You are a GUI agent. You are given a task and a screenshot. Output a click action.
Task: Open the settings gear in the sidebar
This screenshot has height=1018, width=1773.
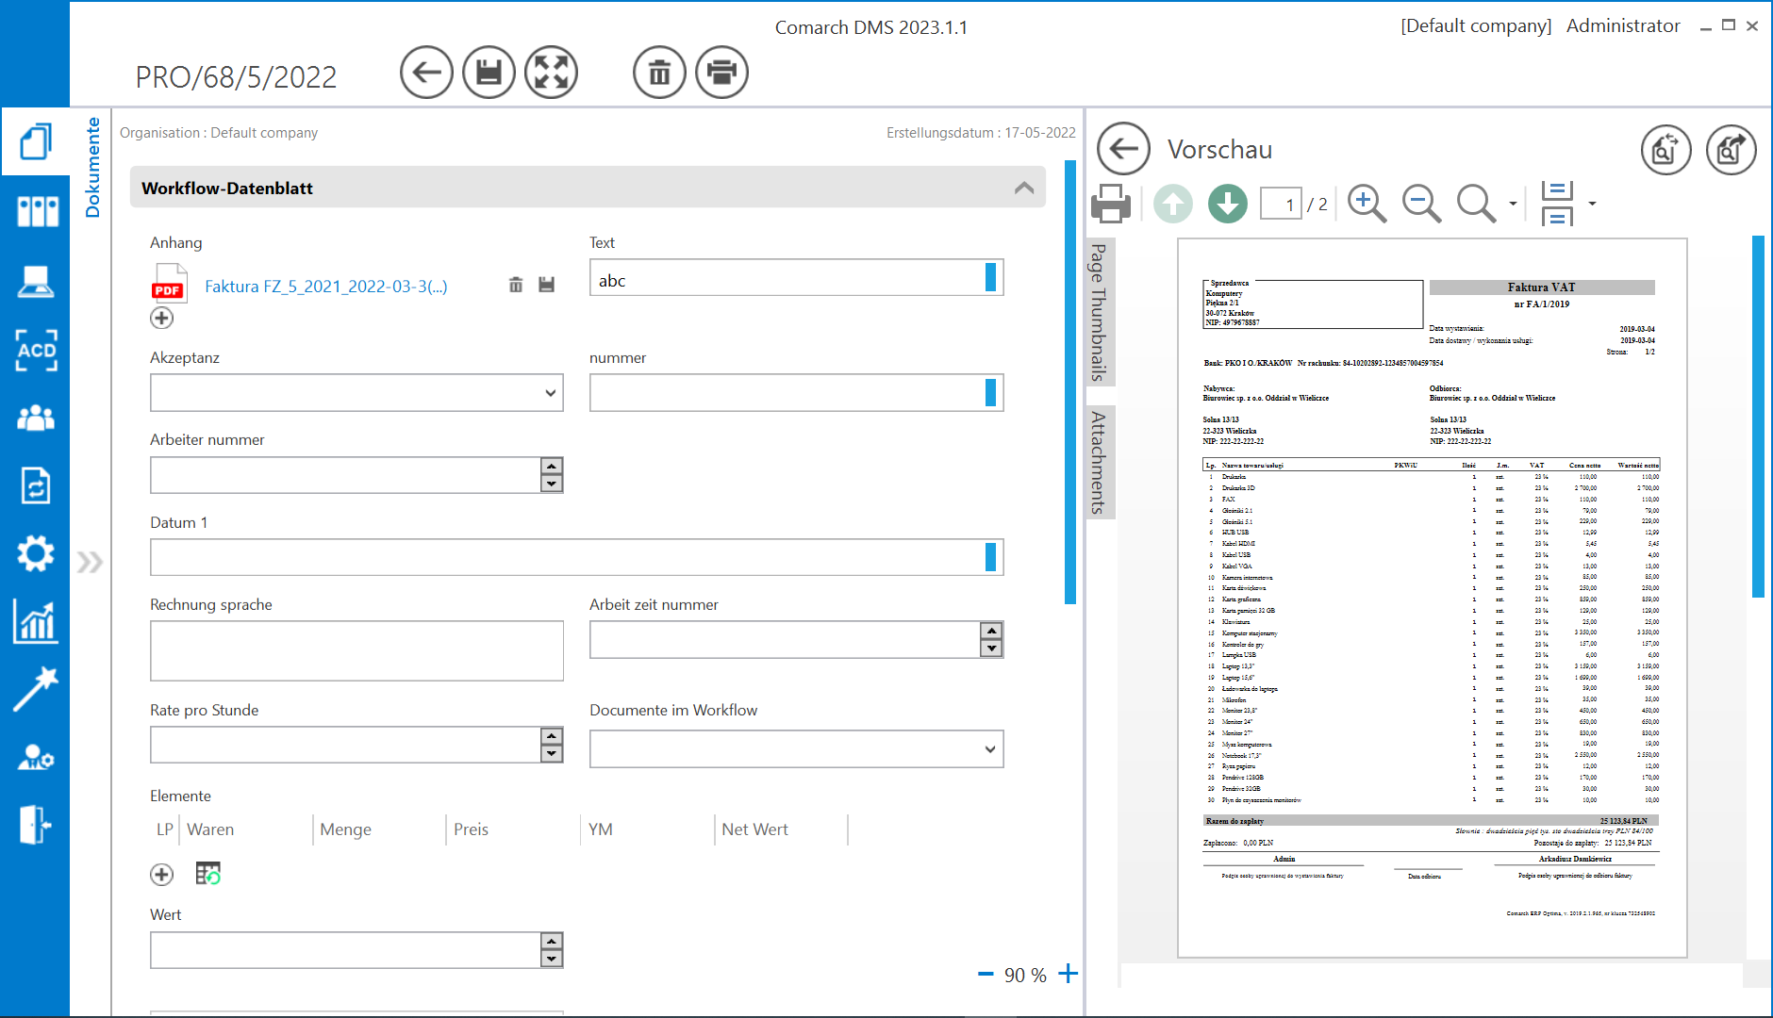pyautogui.click(x=35, y=553)
